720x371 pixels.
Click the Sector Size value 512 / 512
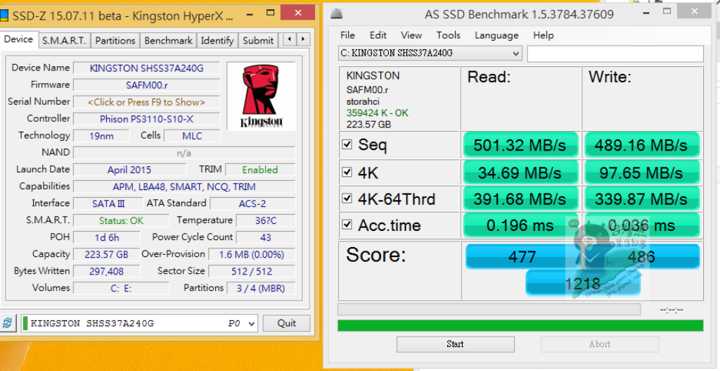pyautogui.click(x=252, y=271)
